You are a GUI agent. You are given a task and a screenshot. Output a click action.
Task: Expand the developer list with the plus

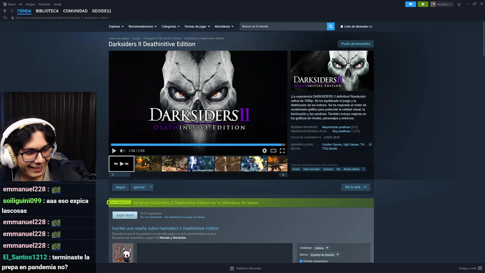coord(370,144)
